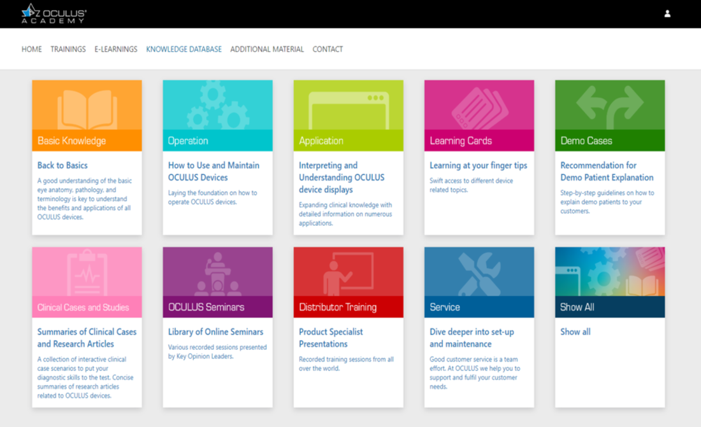Open the Additional Material menu
The image size is (701, 427).
click(x=267, y=49)
